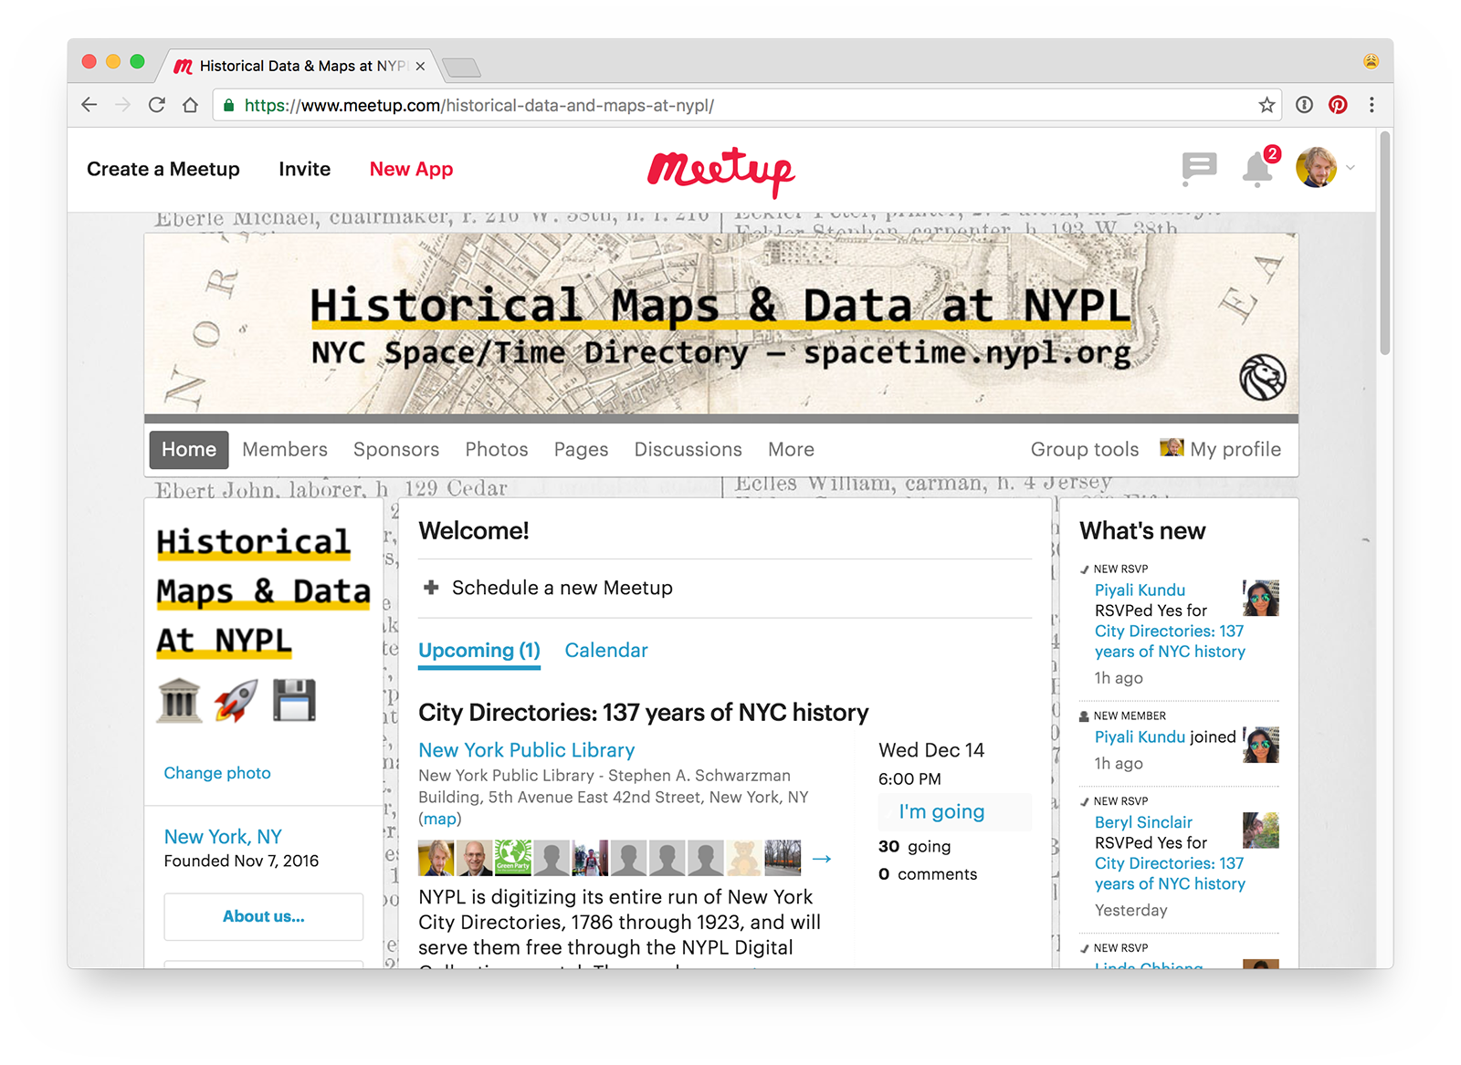1461x1065 pixels.
Task: Click the arrow to see more attendees
Action: (x=822, y=859)
